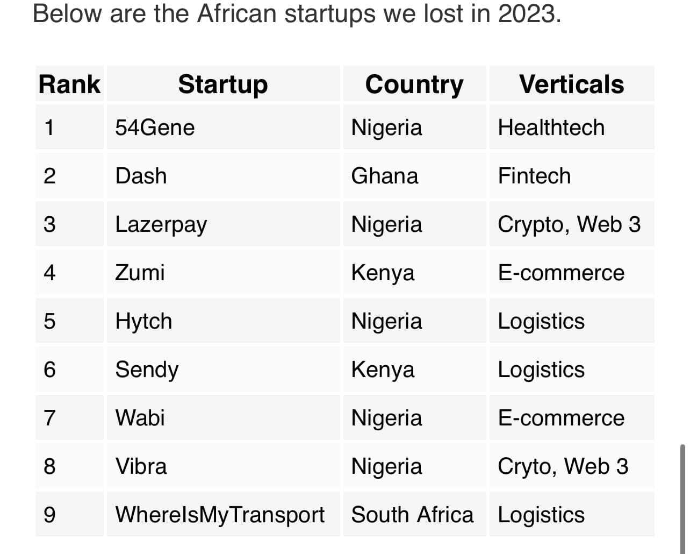Select the Hytch startup cell
This screenshot has height=554, width=690.
tap(223, 321)
